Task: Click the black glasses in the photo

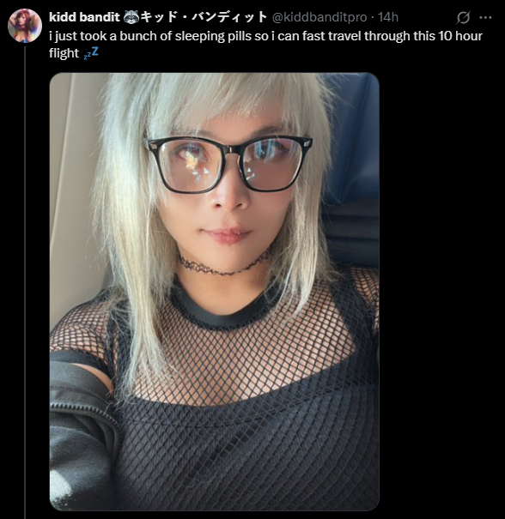Action: click(x=229, y=164)
